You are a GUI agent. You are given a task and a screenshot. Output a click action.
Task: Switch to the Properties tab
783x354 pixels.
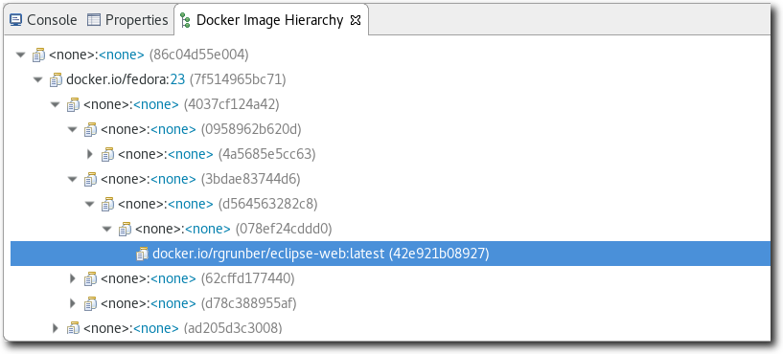127,20
